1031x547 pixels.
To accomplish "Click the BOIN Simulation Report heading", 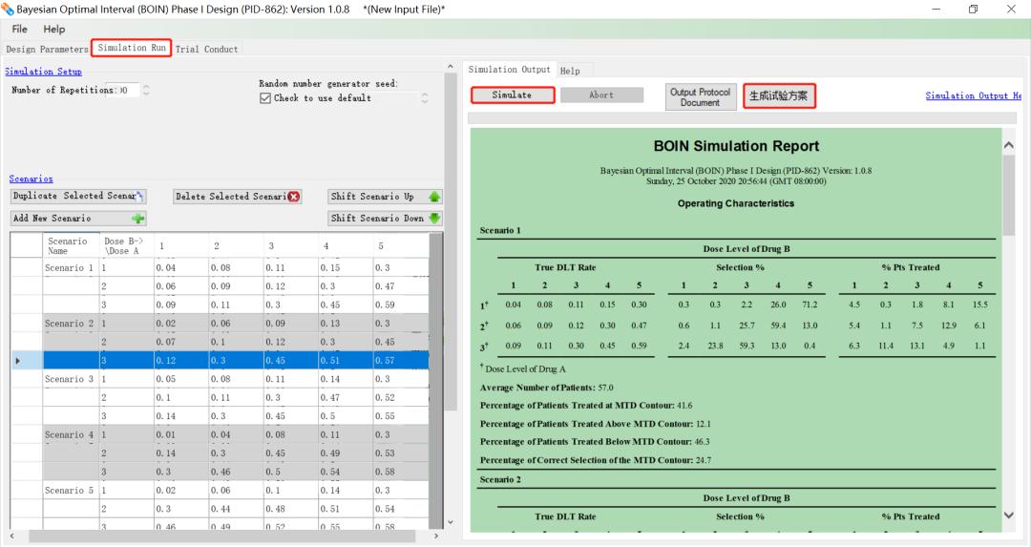I will (736, 146).
